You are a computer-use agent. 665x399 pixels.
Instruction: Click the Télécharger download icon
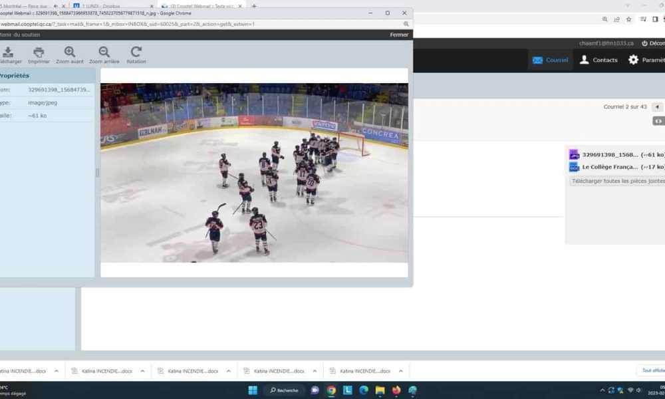tap(9, 55)
